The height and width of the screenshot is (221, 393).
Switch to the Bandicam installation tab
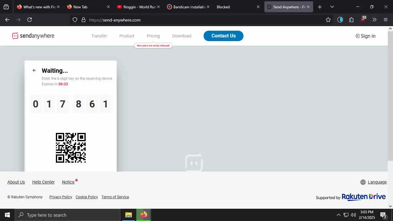tap(189, 7)
